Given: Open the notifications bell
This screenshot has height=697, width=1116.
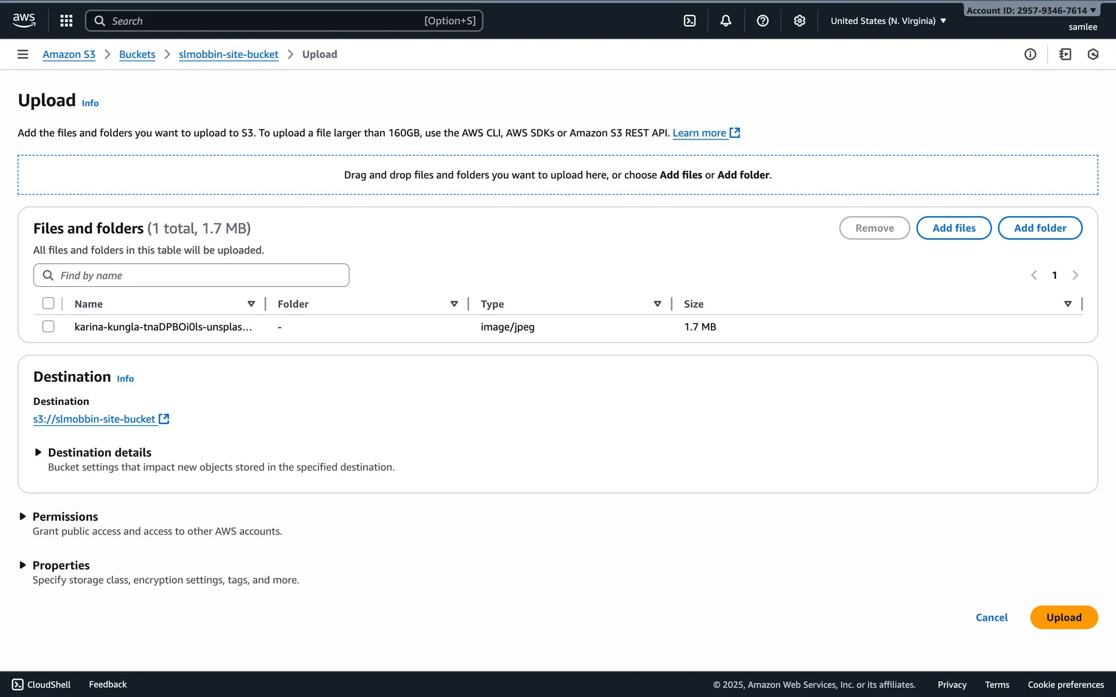Looking at the screenshot, I should (x=725, y=21).
